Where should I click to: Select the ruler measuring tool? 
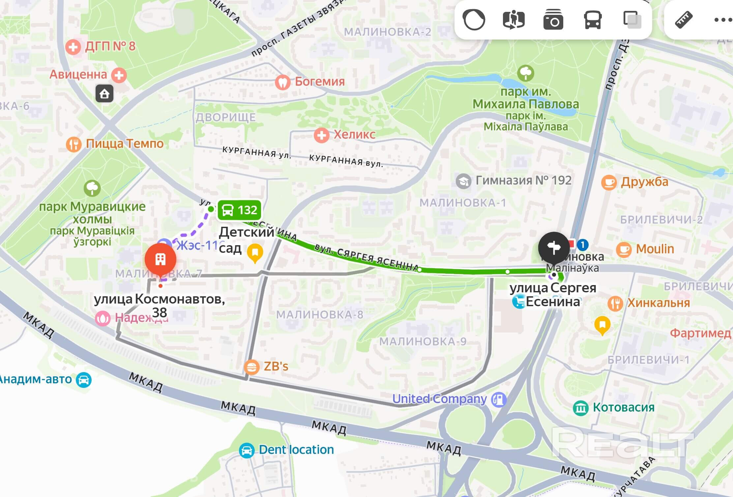(684, 19)
